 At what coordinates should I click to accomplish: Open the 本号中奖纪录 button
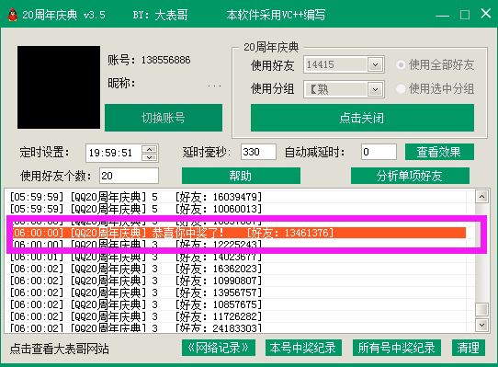(x=303, y=348)
